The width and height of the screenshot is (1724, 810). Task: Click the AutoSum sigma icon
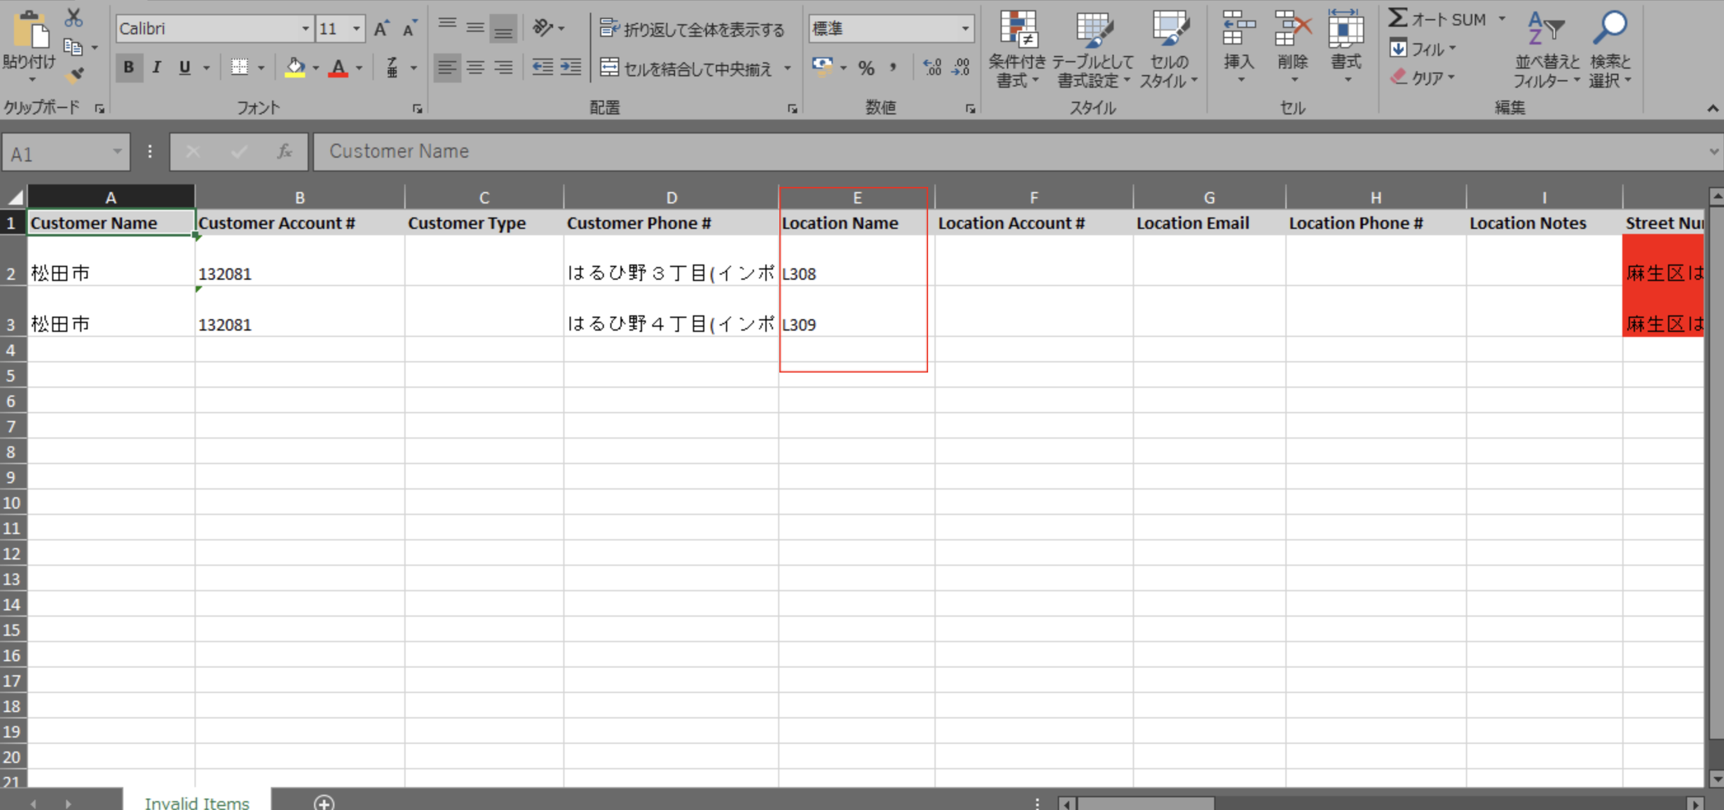(x=1398, y=18)
